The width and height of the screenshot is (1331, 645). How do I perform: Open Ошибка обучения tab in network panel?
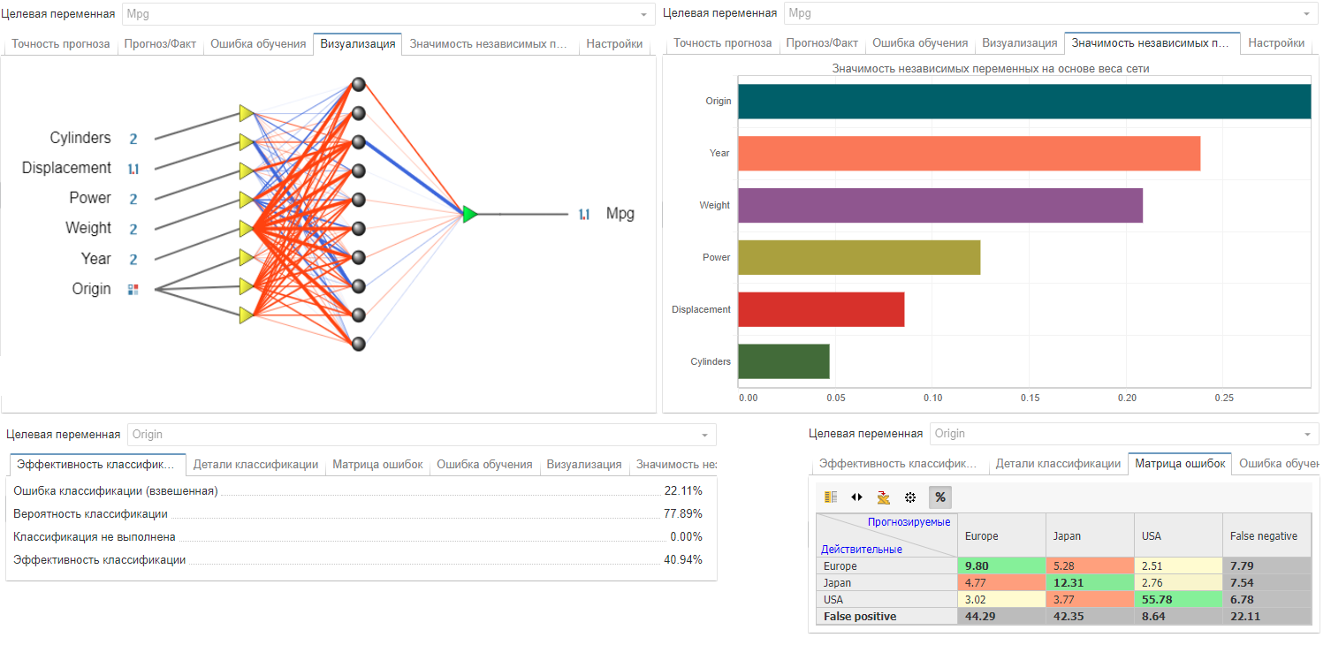(x=258, y=43)
